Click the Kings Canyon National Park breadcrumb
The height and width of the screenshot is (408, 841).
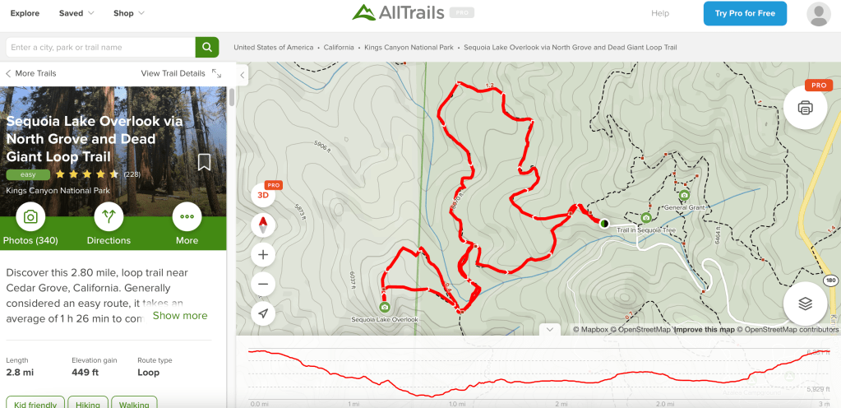click(409, 47)
